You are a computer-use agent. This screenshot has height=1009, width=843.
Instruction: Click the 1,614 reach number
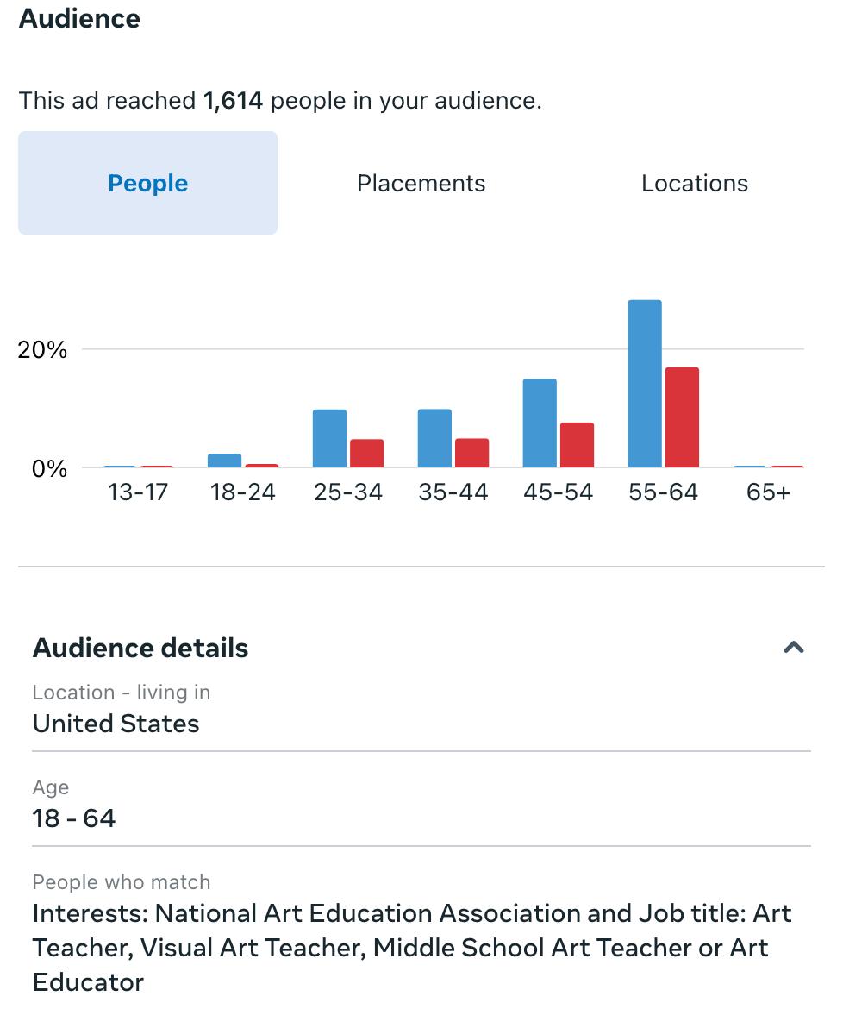tap(233, 101)
